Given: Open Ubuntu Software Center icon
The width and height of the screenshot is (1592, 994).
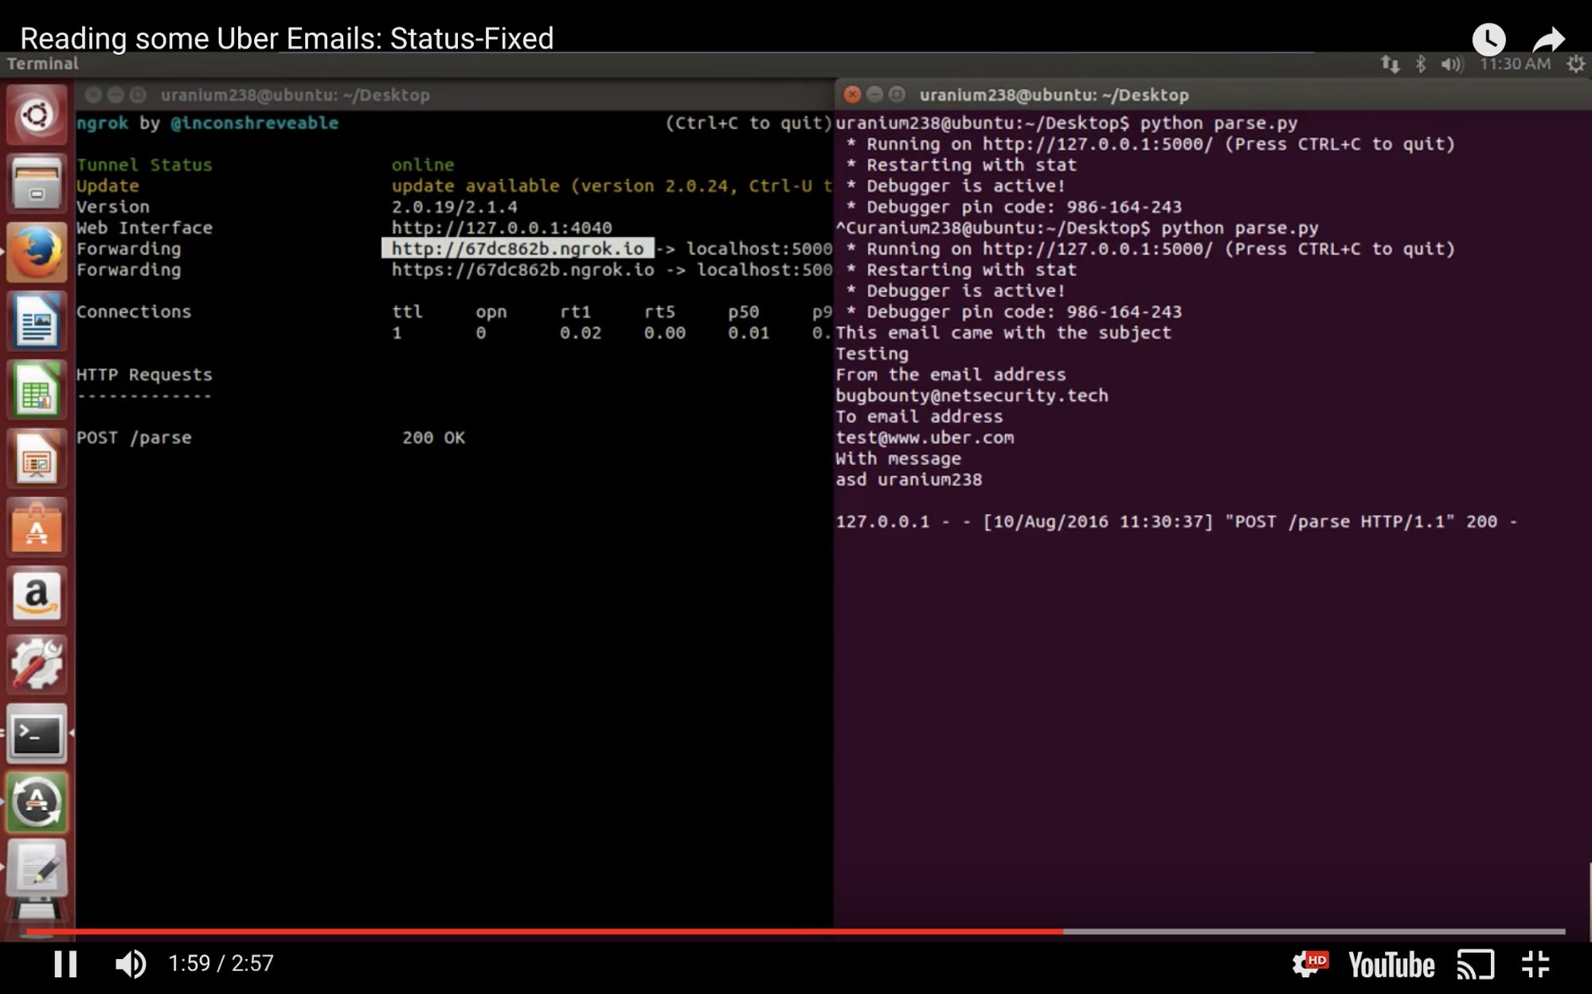Looking at the screenshot, I should pyautogui.click(x=36, y=528).
